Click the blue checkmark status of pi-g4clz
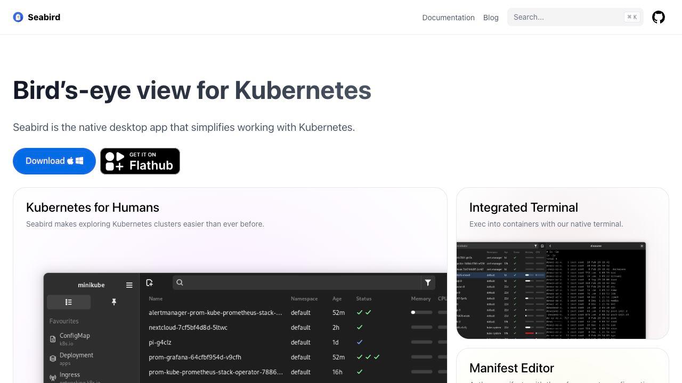This screenshot has height=383, width=682. point(360,343)
